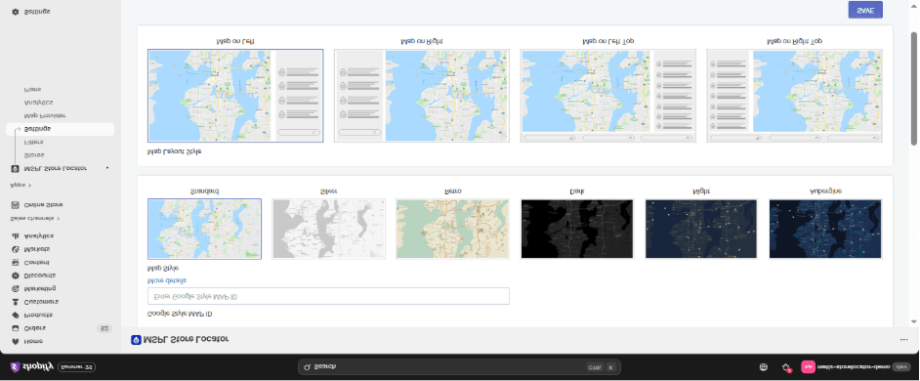Open the Orders section
Screen dimensions: 920x381
[x=34, y=328]
